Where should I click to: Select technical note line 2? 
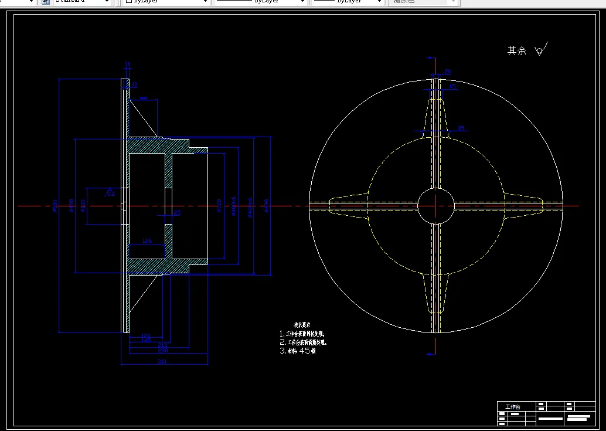304,342
